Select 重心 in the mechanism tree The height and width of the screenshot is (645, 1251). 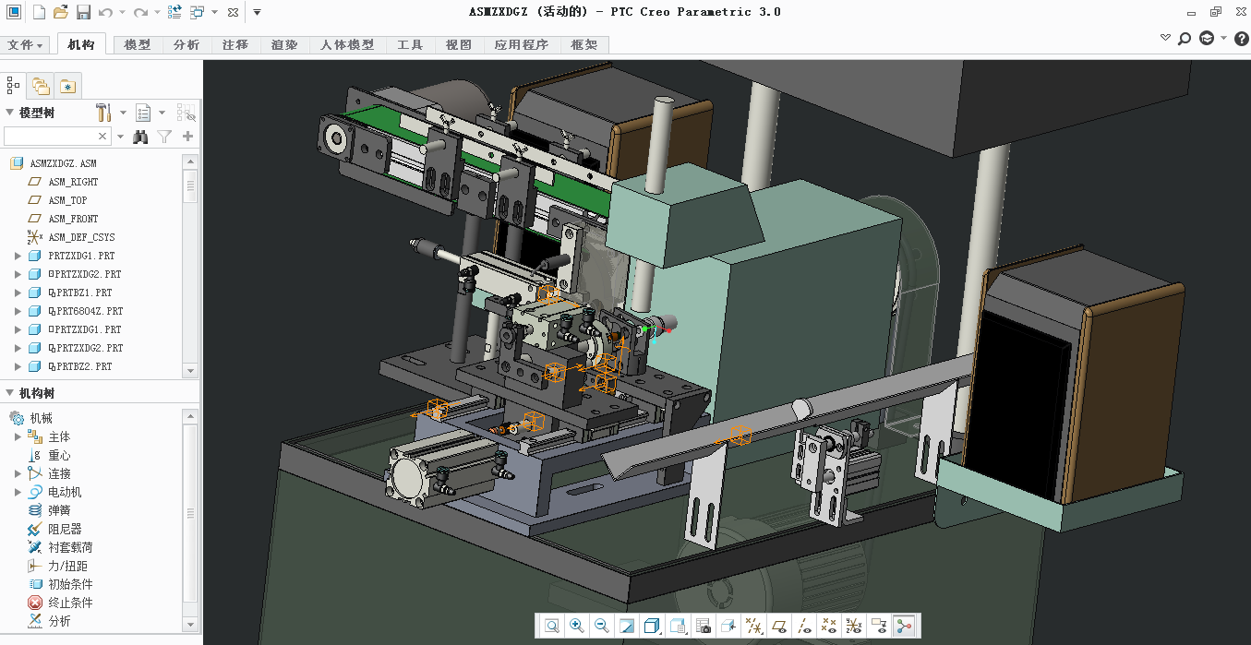tap(59, 455)
